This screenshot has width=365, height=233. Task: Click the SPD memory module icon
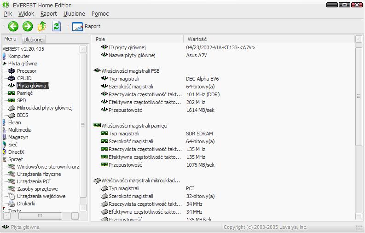click(x=12, y=100)
